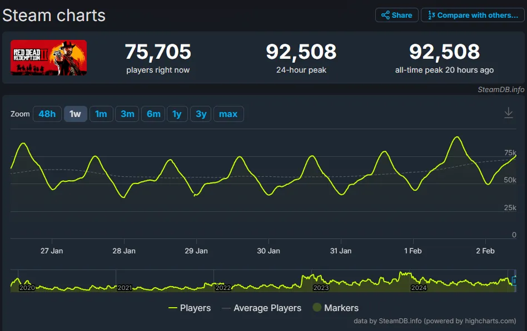The image size is (527, 331).
Task: Set chart zoom to 1y
Action: 177,114
